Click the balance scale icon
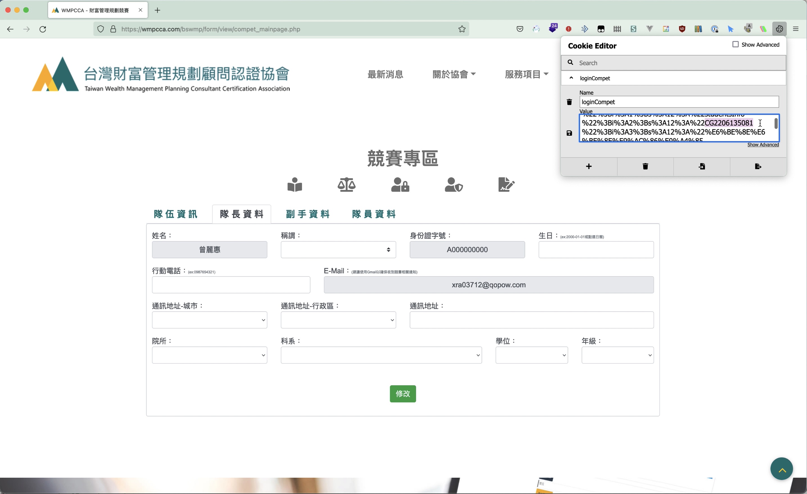 [x=346, y=184]
